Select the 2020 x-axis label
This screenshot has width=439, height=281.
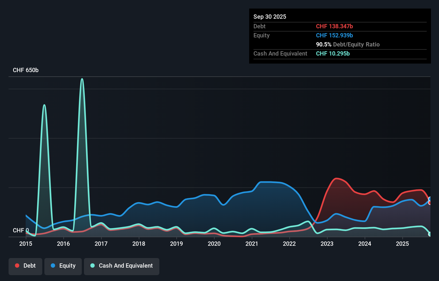coord(214,244)
